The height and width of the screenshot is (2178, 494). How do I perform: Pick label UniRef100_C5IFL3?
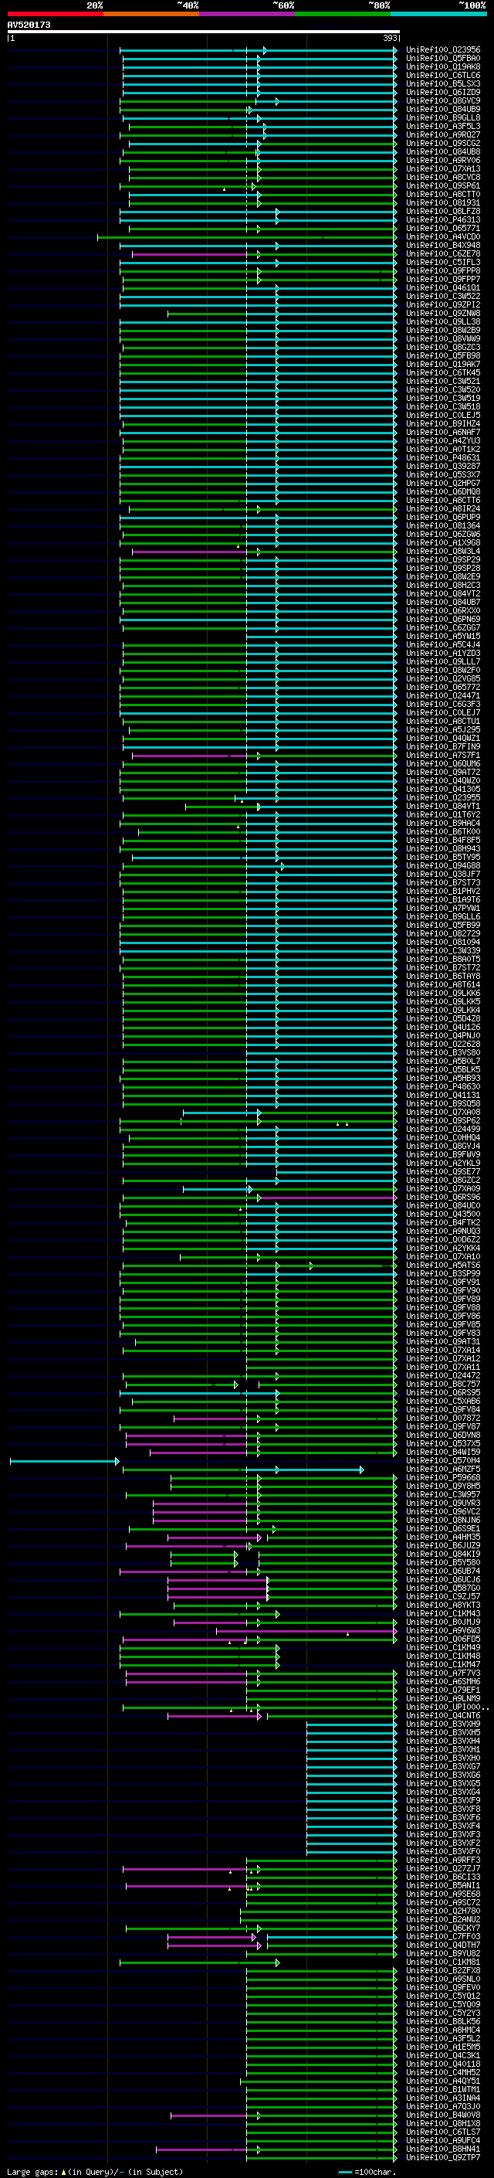click(443, 262)
